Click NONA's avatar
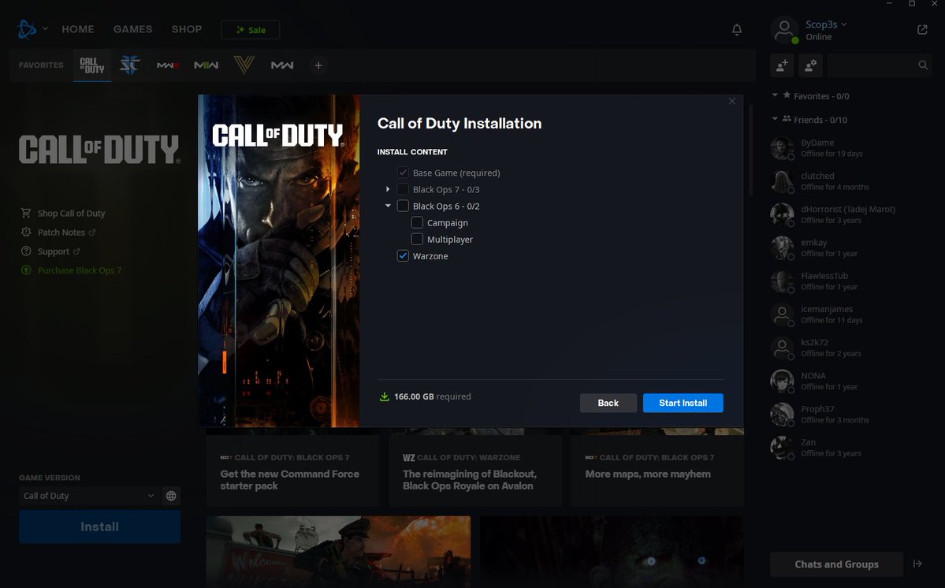Screen dimensions: 945x588 (x=783, y=381)
